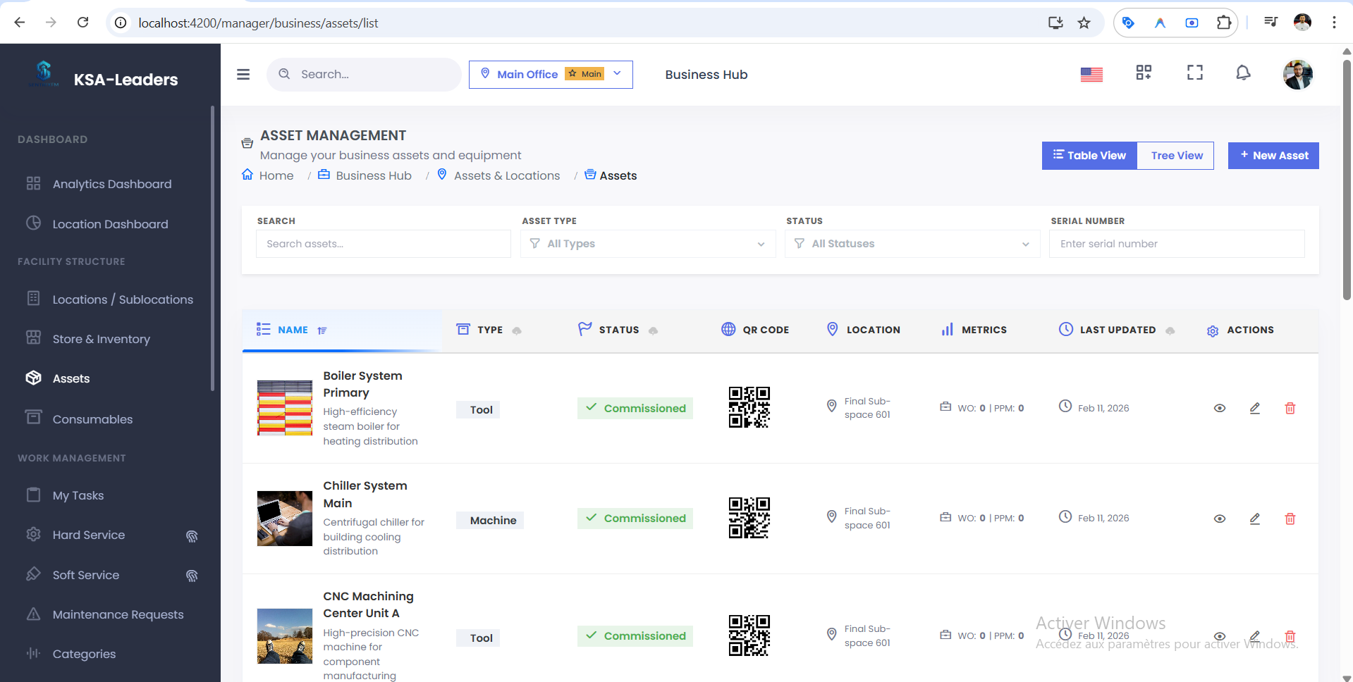Open Store & Inventory from sidebar

[101, 339]
